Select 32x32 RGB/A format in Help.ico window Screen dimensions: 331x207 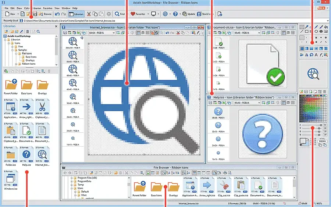218,126
